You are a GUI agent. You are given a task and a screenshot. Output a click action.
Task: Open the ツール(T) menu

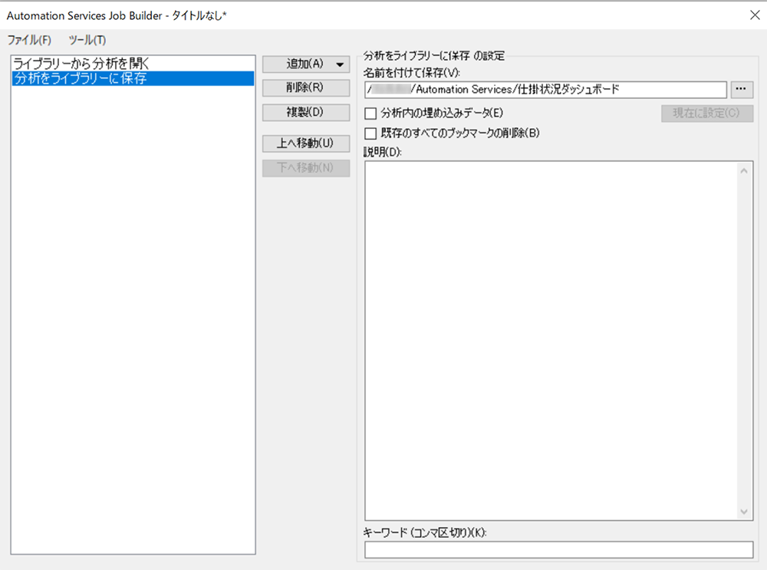click(x=87, y=40)
